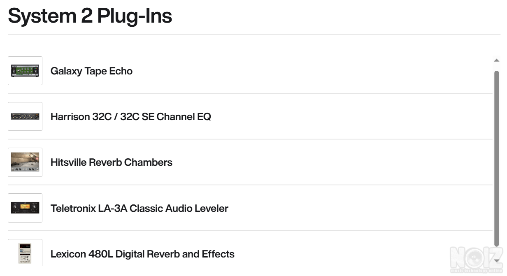
Task: Click the divider line beneath the heading
Action: point(253,35)
